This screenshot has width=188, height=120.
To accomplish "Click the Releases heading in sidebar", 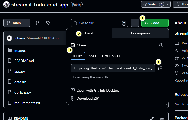I will pos(181,94).
